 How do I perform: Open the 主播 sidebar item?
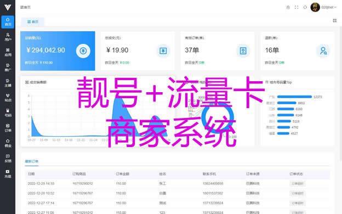click(x=8, y=83)
